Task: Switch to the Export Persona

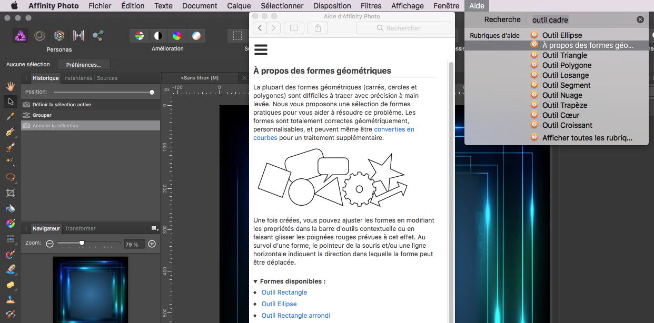Action: pos(98,36)
